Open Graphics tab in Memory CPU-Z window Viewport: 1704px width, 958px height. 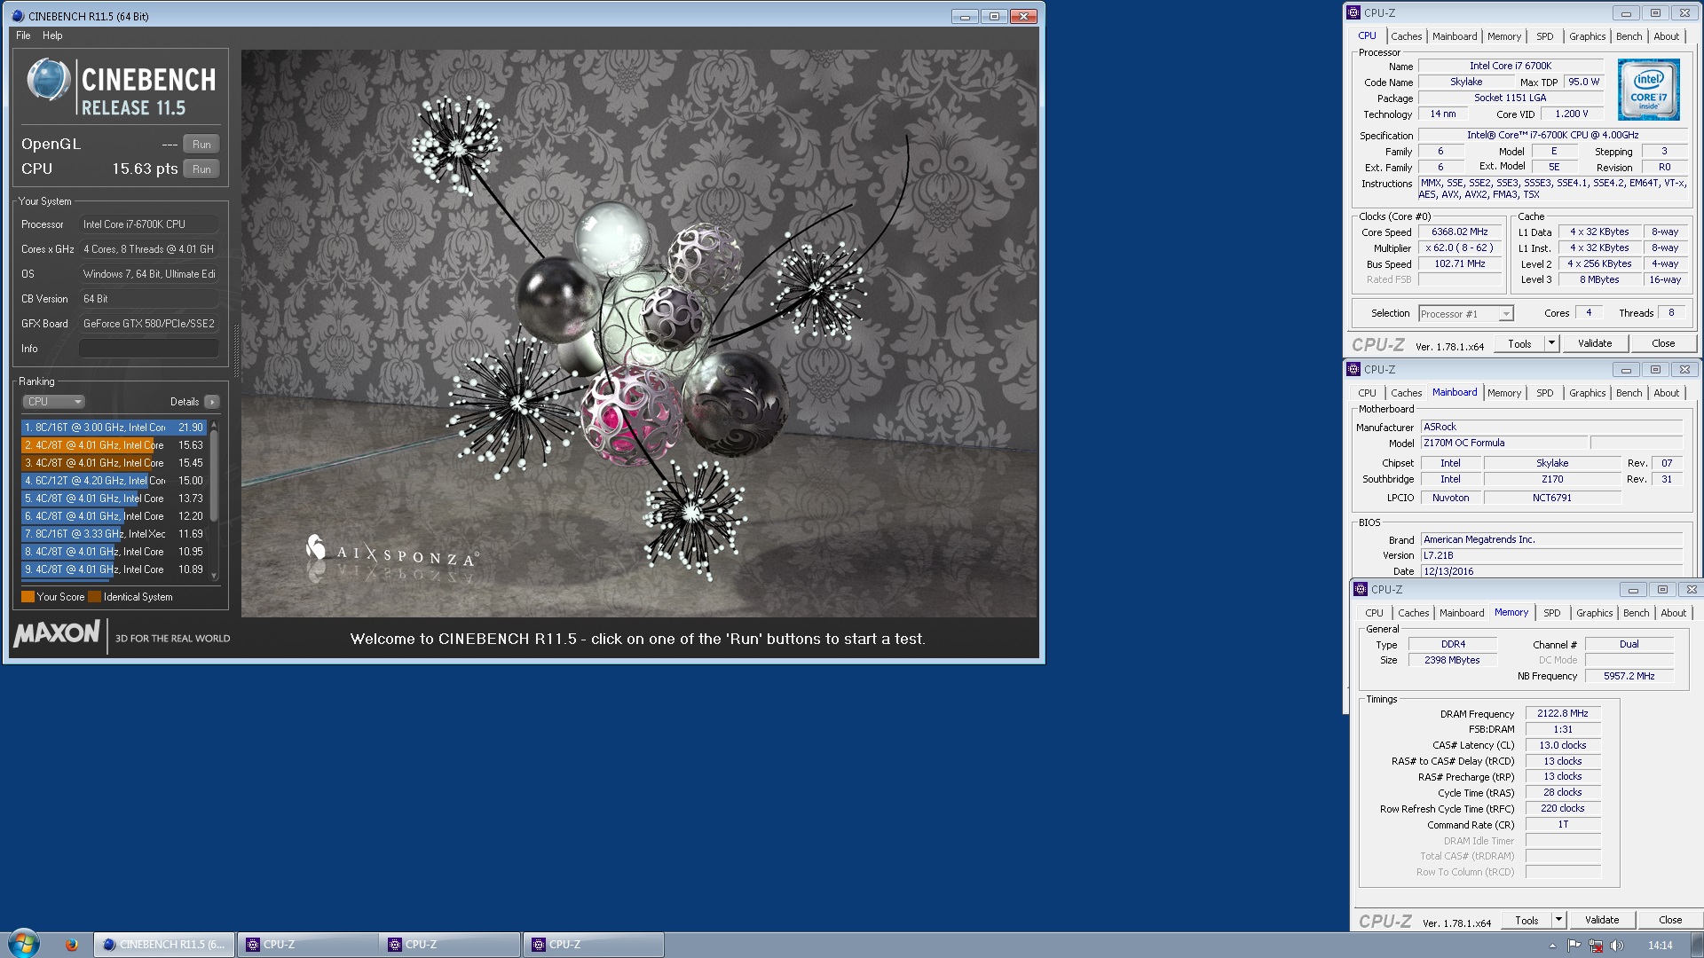pyautogui.click(x=1594, y=613)
